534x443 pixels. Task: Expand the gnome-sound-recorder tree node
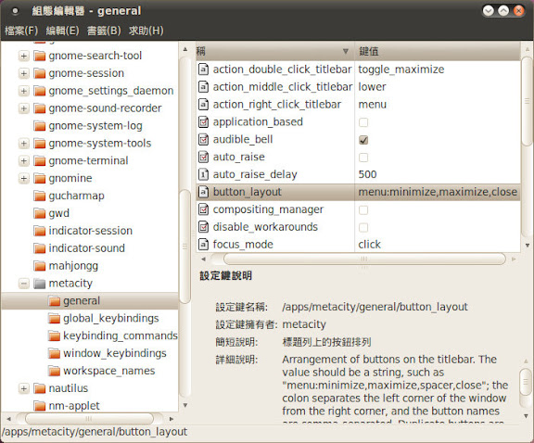23,108
